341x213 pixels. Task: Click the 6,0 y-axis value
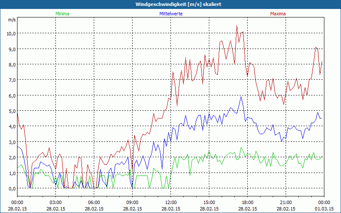click(12, 95)
